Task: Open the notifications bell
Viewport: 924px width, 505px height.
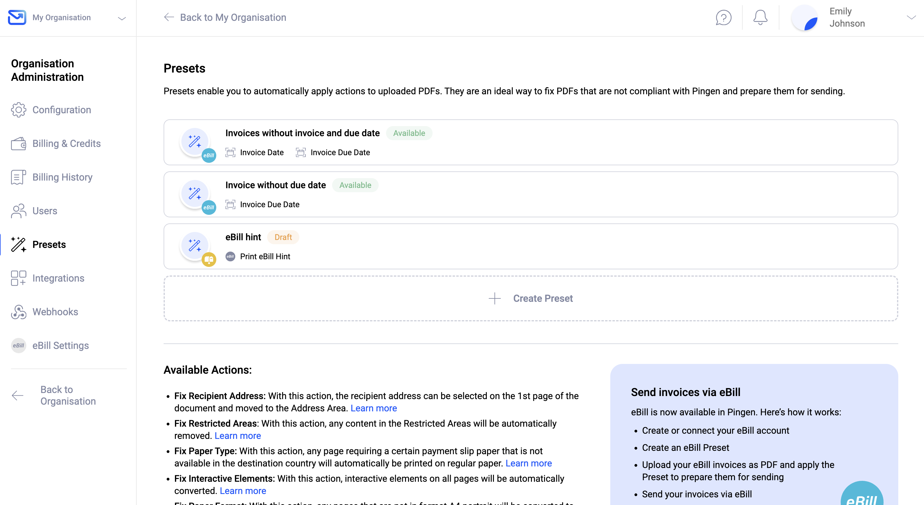Action: click(x=760, y=17)
